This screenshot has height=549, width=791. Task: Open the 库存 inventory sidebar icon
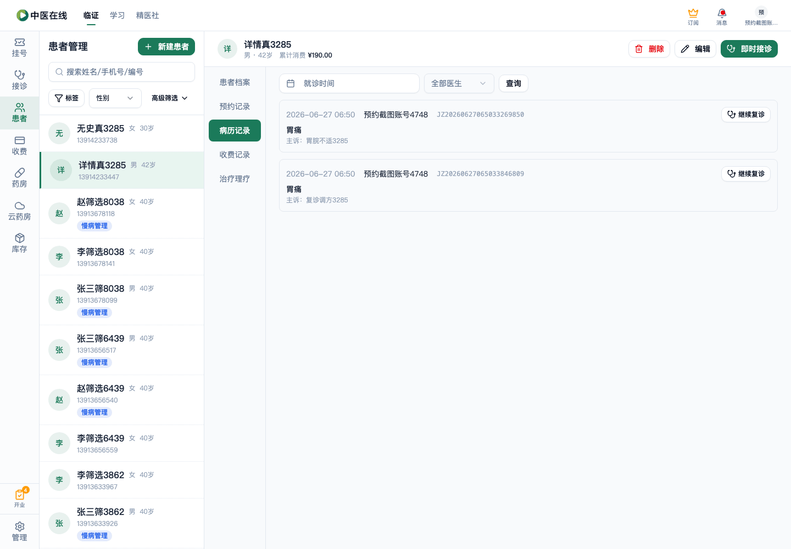tap(19, 244)
